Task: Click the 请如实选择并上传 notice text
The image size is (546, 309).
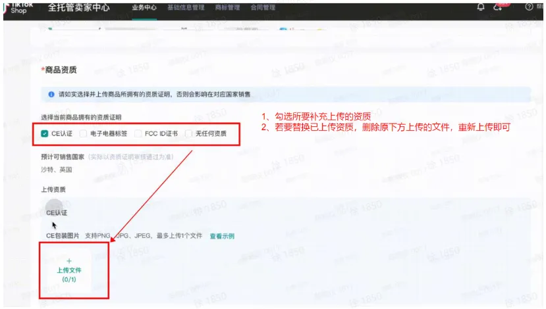Action: pyautogui.click(x=154, y=94)
